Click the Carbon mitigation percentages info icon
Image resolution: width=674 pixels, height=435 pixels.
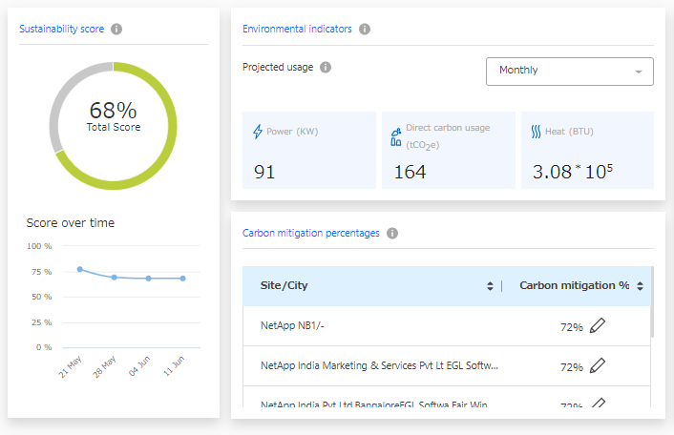coord(392,233)
